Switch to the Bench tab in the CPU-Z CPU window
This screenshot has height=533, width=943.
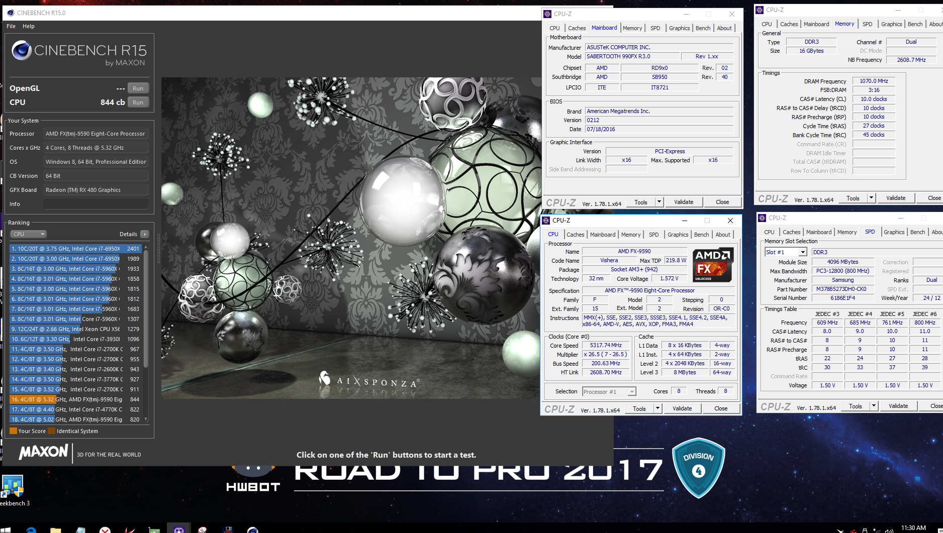[x=701, y=235]
